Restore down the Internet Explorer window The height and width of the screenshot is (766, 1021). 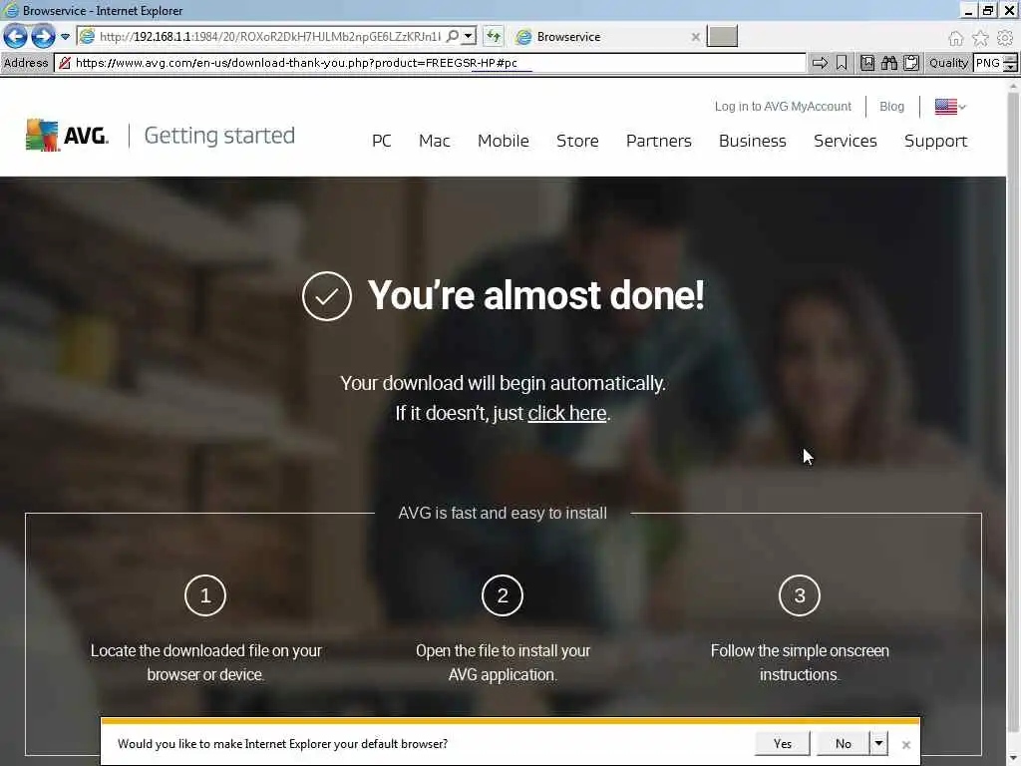[988, 10]
